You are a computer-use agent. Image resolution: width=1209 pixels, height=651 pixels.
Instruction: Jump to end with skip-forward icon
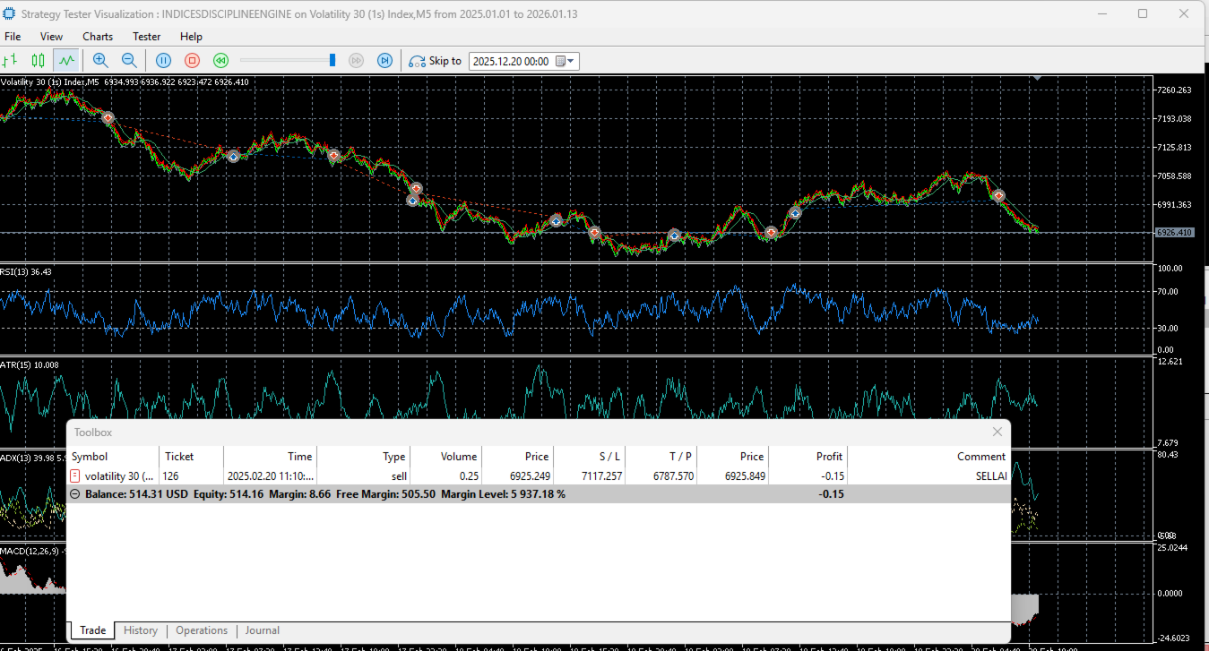(x=384, y=61)
